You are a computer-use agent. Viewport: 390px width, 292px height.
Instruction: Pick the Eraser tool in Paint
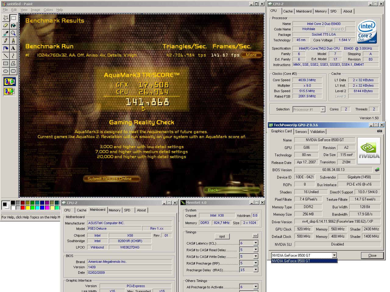click(6, 26)
